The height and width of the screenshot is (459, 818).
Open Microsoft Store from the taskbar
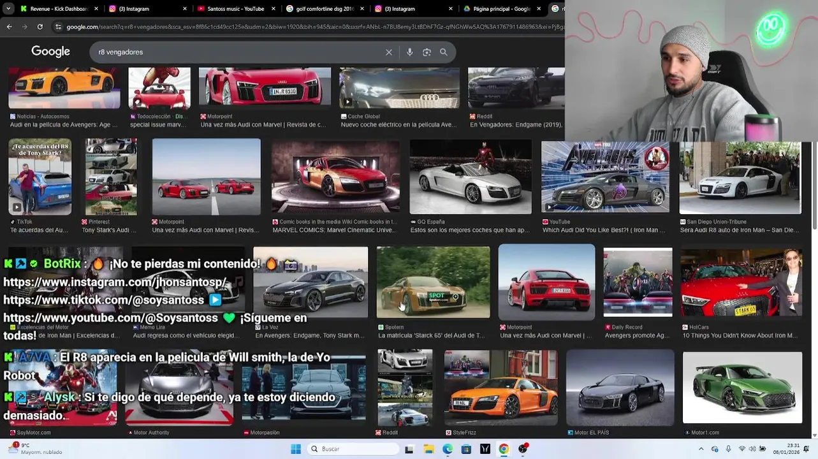click(466, 449)
